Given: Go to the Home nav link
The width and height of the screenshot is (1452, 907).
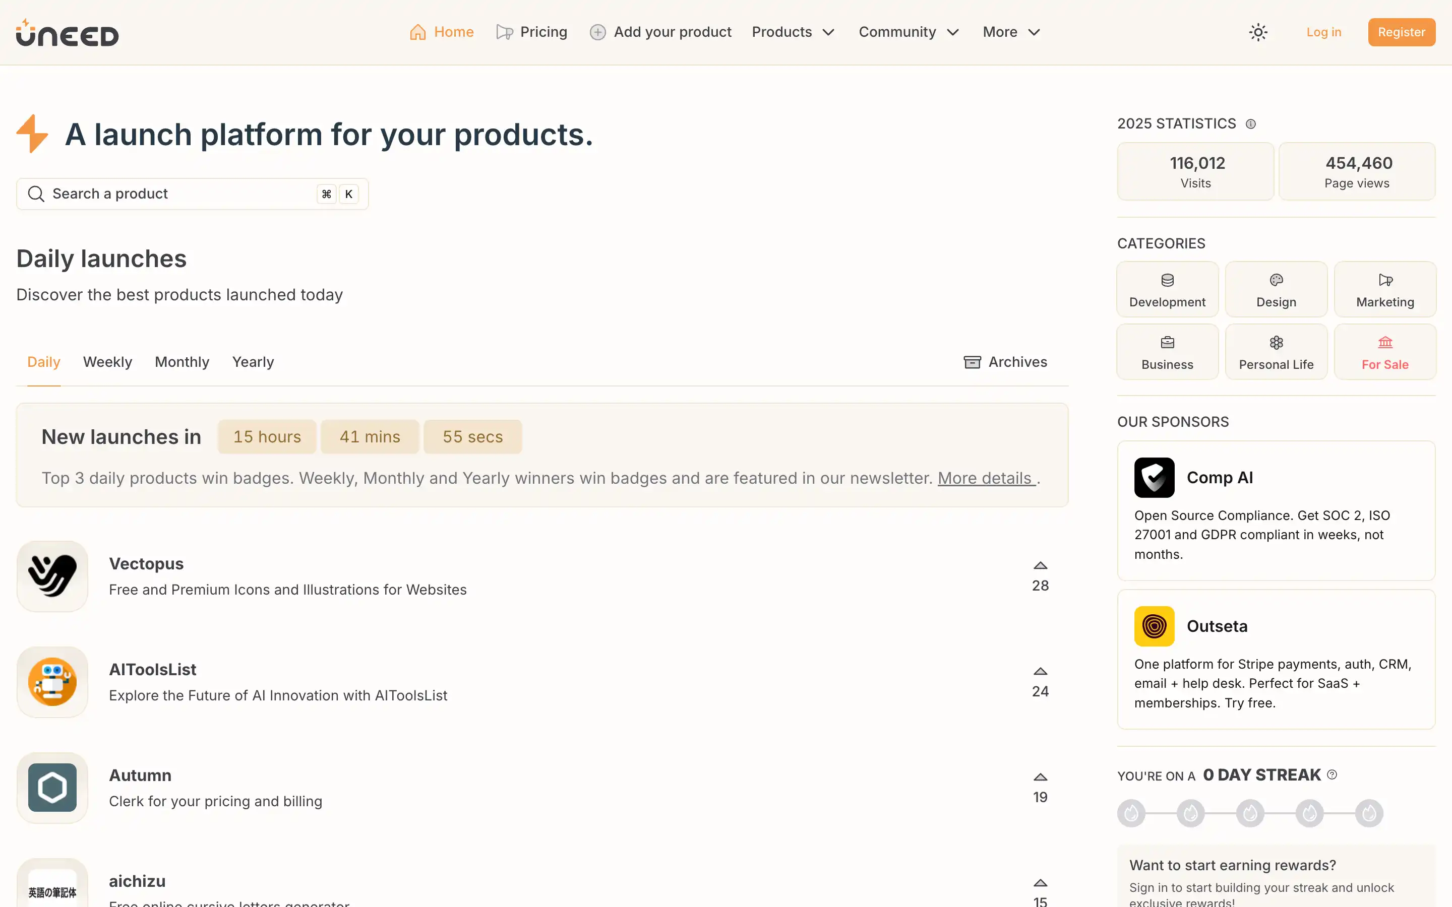Looking at the screenshot, I should (x=442, y=32).
